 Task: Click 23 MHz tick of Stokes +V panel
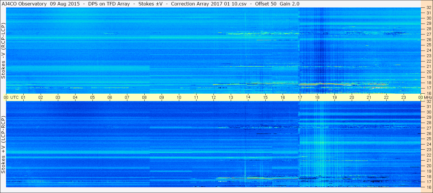pos(428,150)
